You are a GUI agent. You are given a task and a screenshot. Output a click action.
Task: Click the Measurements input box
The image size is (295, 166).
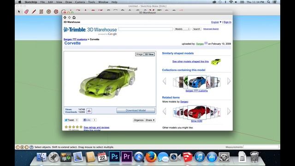[261, 147]
